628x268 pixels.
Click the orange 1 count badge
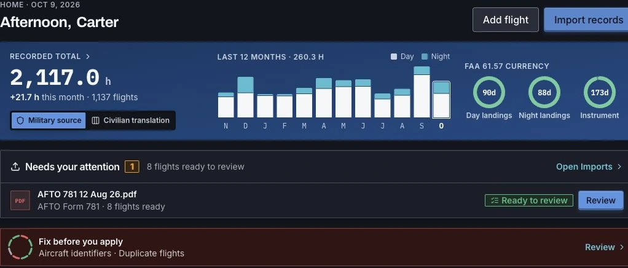click(132, 167)
